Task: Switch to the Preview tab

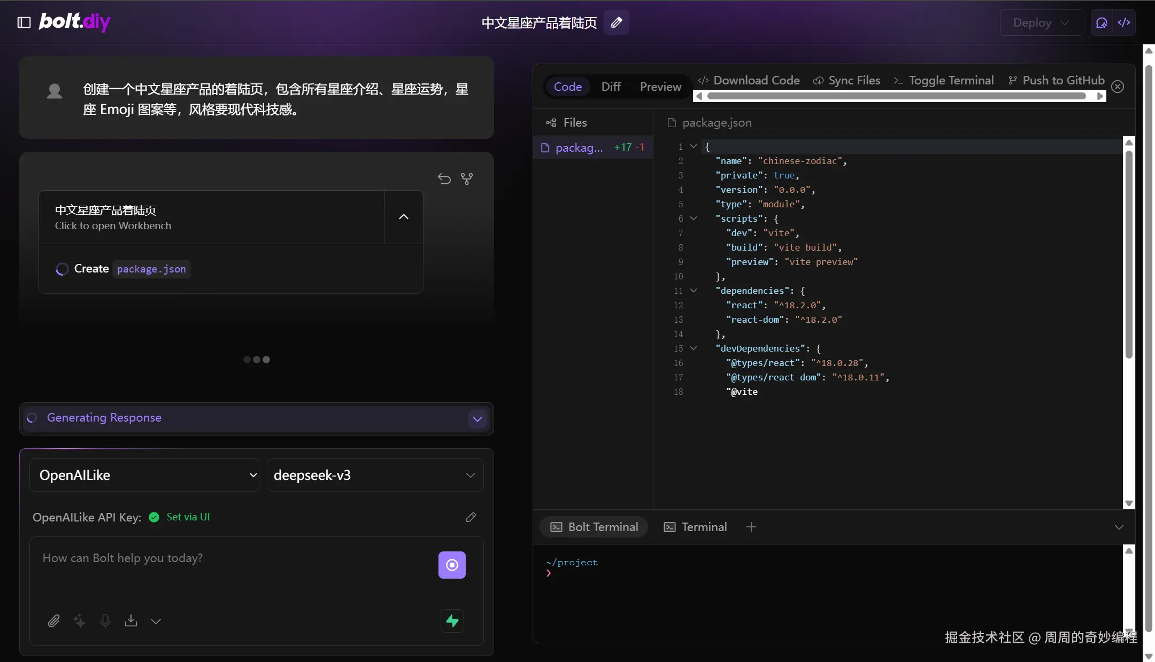Action: tap(660, 87)
